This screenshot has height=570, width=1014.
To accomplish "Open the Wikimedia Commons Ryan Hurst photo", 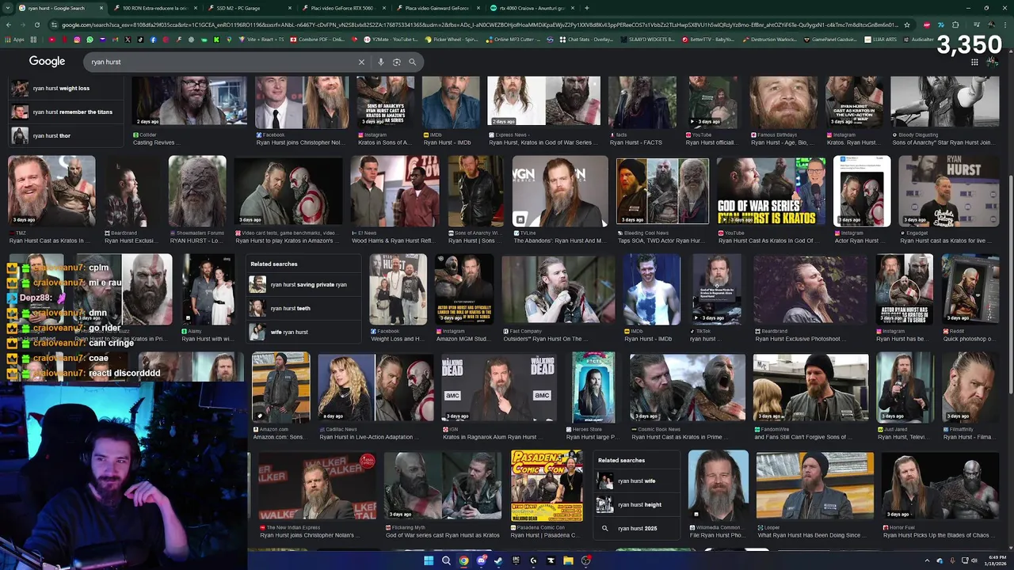I will click(718, 485).
